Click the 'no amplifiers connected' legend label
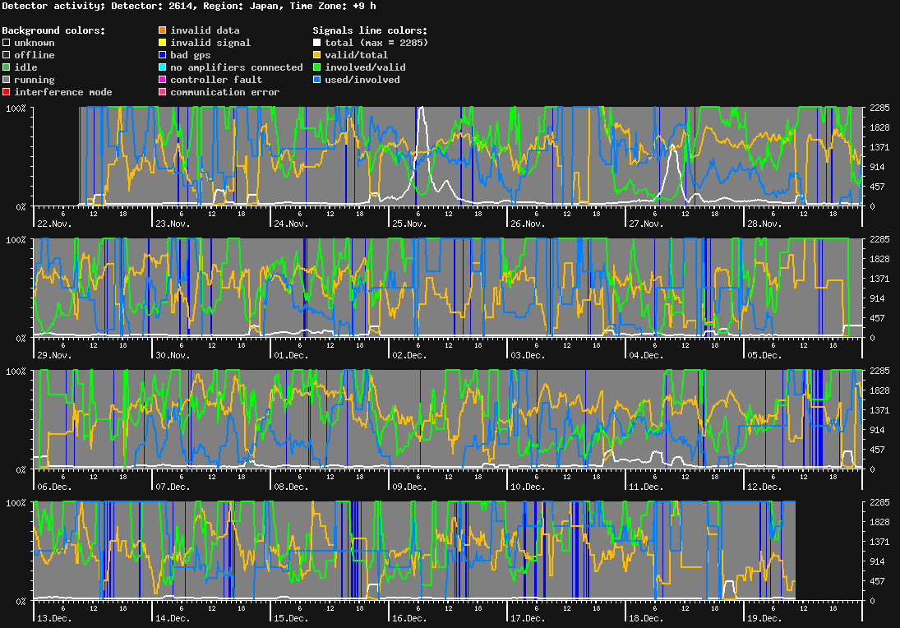This screenshot has height=628, width=900. (237, 67)
